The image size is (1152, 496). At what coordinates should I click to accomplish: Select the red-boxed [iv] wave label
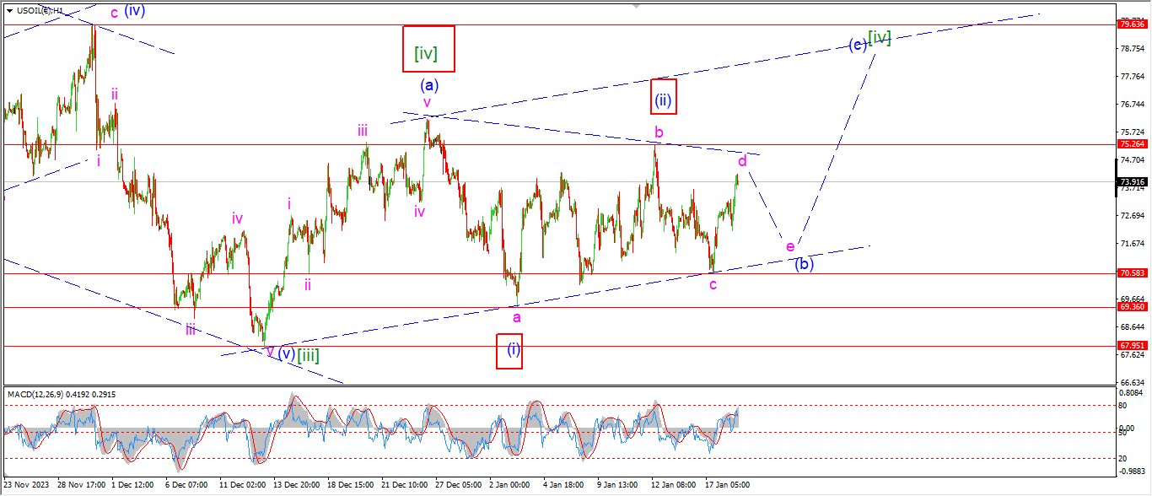pos(428,48)
